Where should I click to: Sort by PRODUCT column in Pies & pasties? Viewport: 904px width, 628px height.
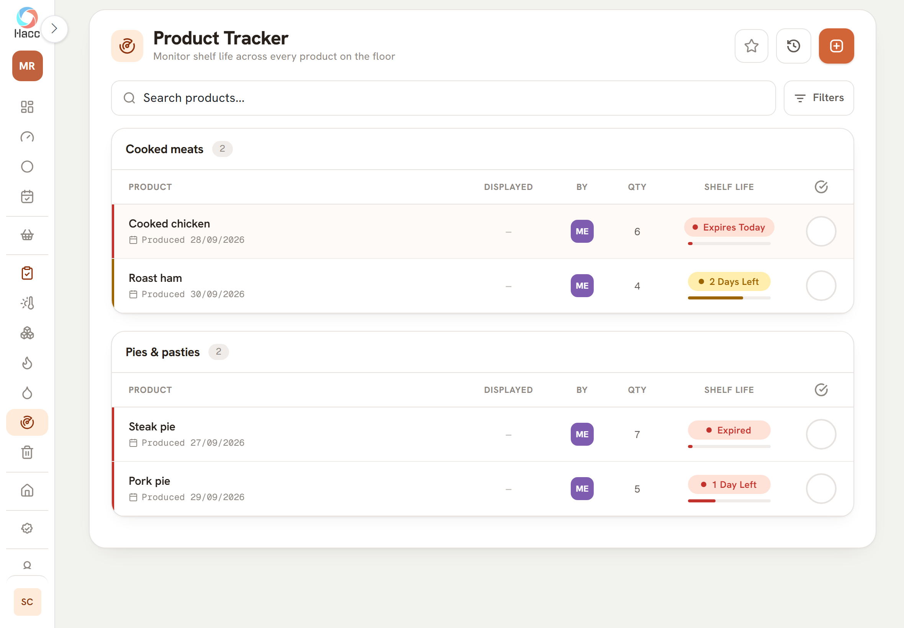pos(150,390)
